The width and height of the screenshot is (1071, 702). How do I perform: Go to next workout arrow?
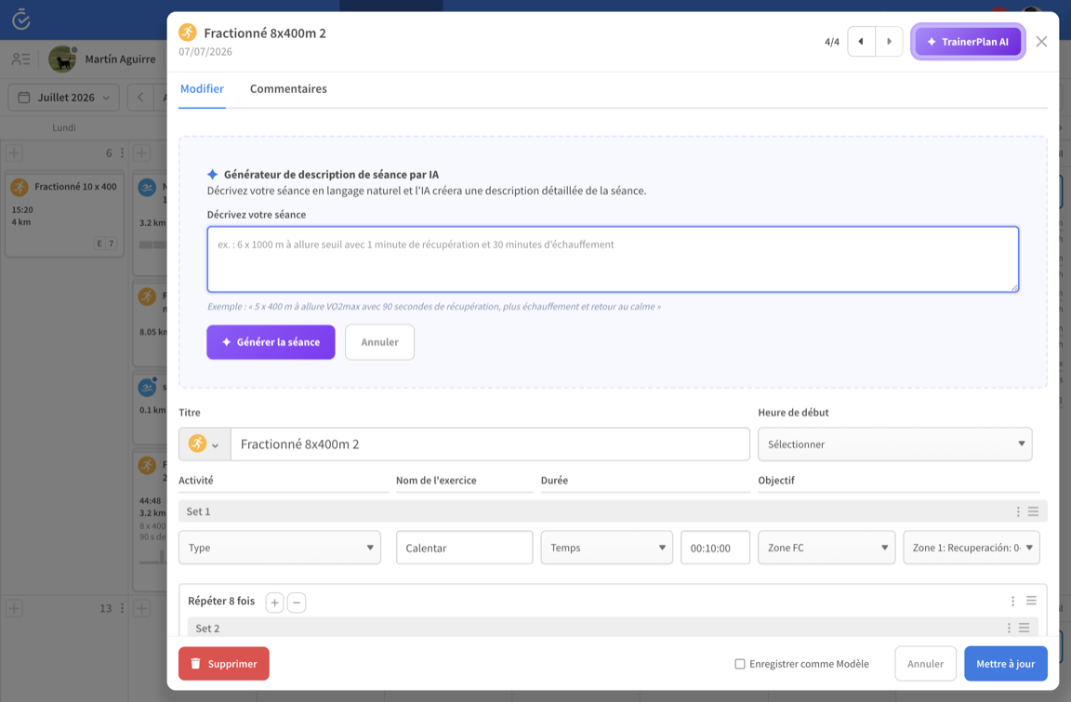coord(889,42)
